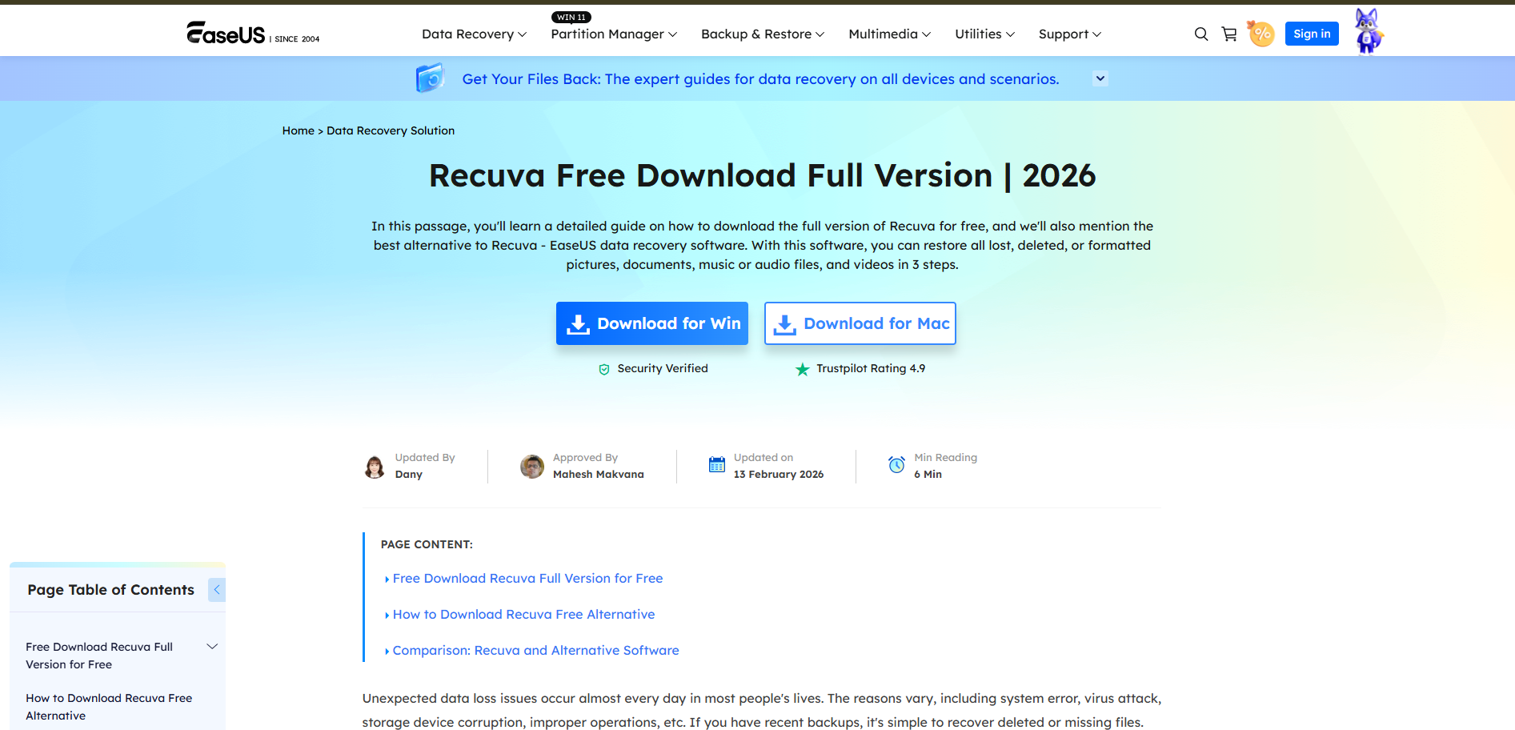Screen dimensions: 1515x730
Task: Expand Free Download Recuva sidebar section
Action: point(212,647)
